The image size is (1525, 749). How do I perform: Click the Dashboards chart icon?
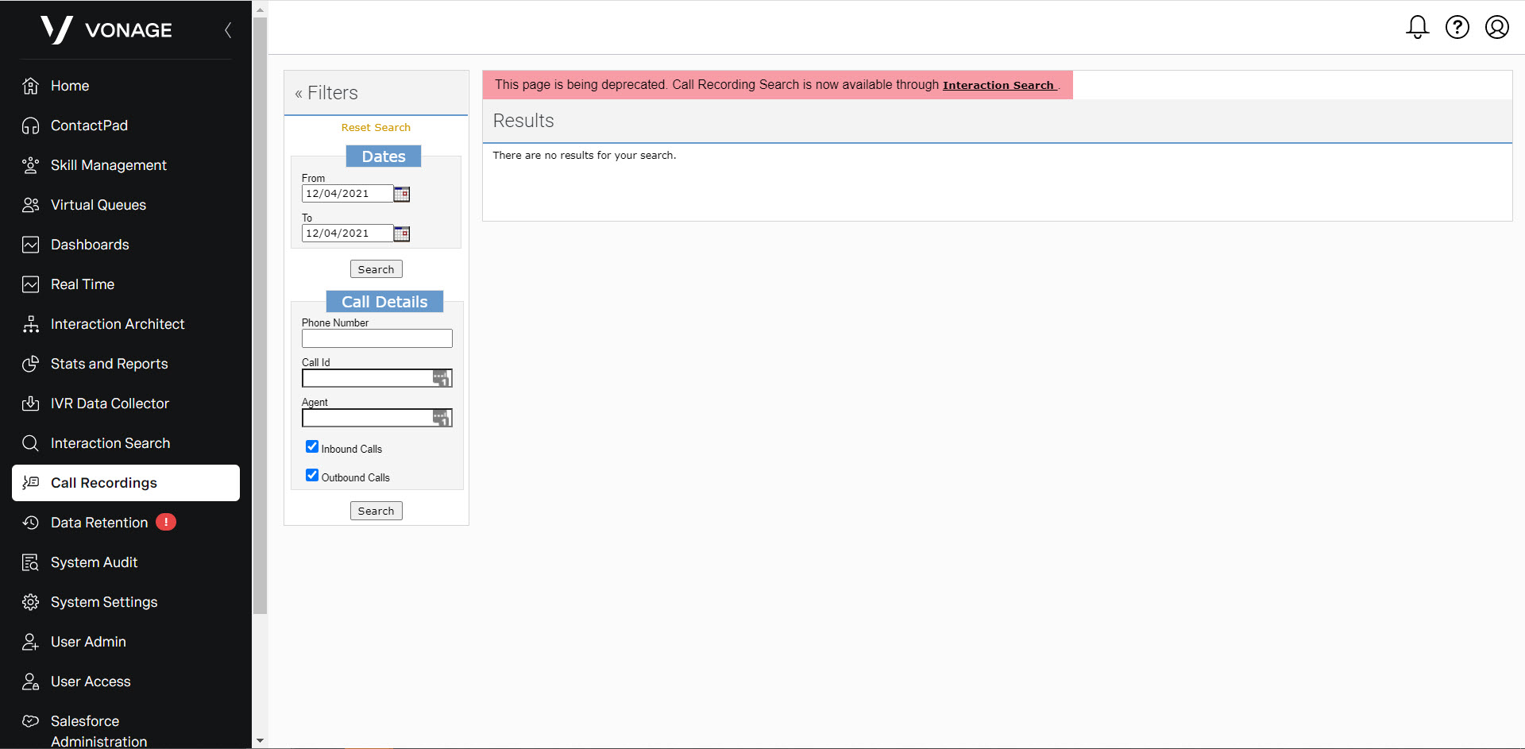pos(30,245)
